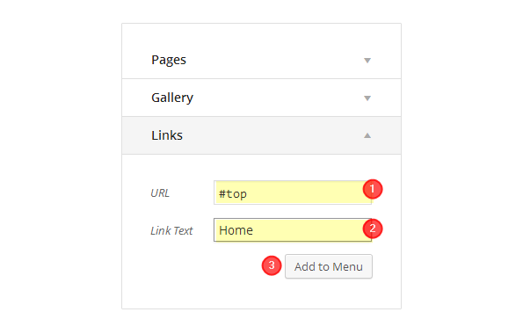Open the Gallery accordion title
Screen dimensions: 523x334
172,98
